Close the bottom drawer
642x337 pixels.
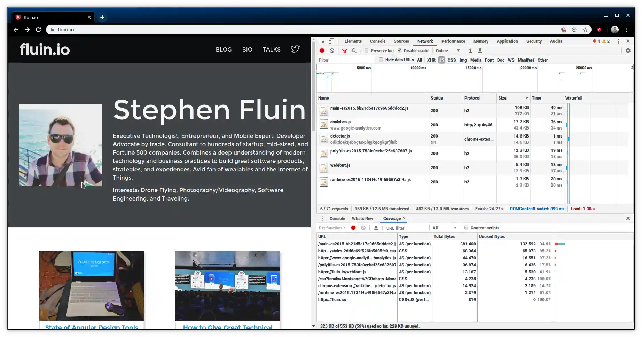coord(628,218)
